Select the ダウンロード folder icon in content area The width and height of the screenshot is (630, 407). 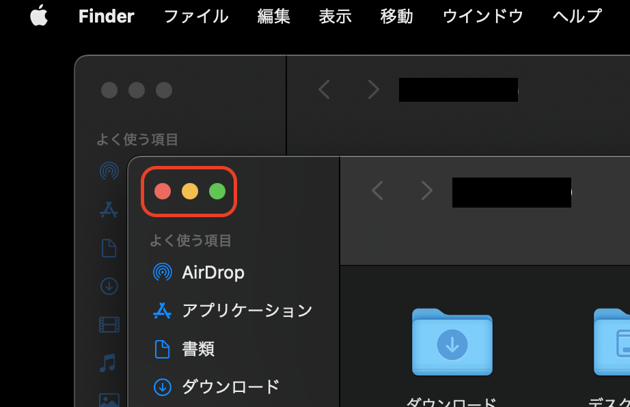click(x=452, y=342)
